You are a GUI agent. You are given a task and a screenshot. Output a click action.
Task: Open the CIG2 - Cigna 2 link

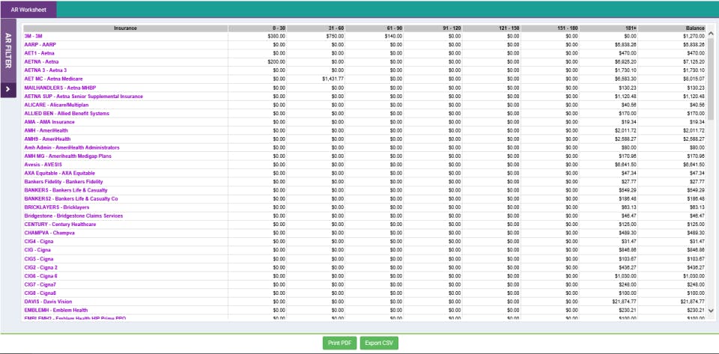[40, 267]
